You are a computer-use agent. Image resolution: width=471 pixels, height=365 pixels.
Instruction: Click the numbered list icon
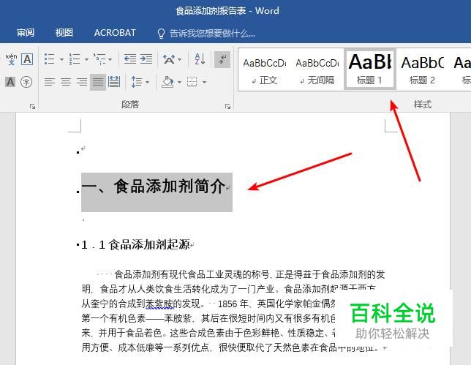[74, 59]
